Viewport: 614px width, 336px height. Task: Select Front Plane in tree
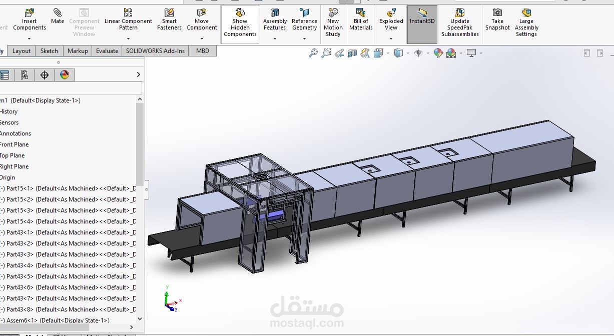pyautogui.click(x=14, y=144)
